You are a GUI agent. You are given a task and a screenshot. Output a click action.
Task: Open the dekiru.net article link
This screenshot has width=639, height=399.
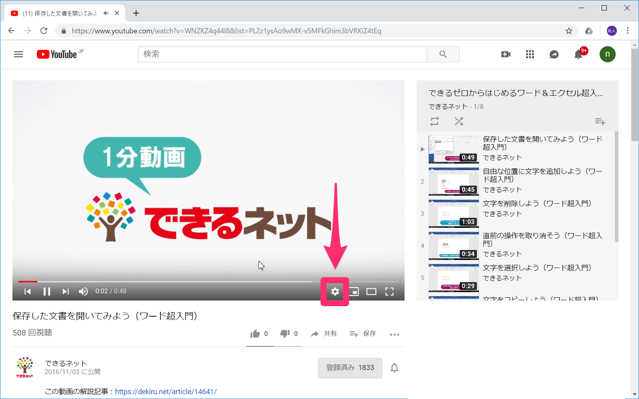[x=166, y=391]
